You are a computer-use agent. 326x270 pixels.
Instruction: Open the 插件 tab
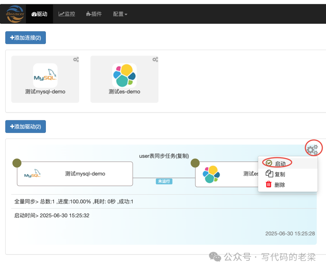click(x=94, y=14)
